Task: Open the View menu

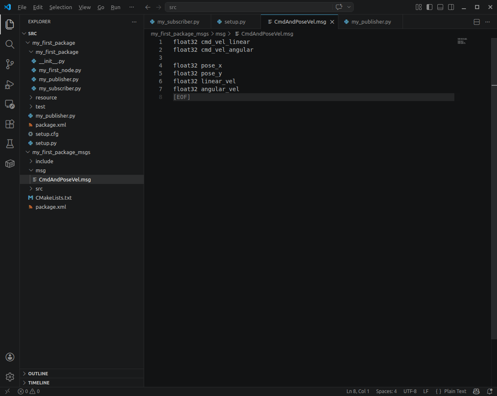Action: point(84,7)
